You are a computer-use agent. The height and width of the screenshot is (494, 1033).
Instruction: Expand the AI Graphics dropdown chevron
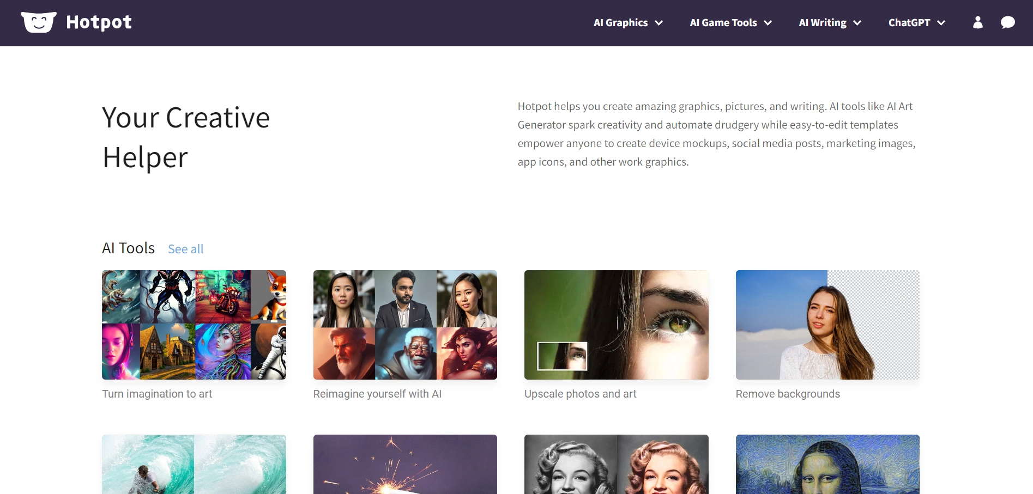click(x=659, y=23)
